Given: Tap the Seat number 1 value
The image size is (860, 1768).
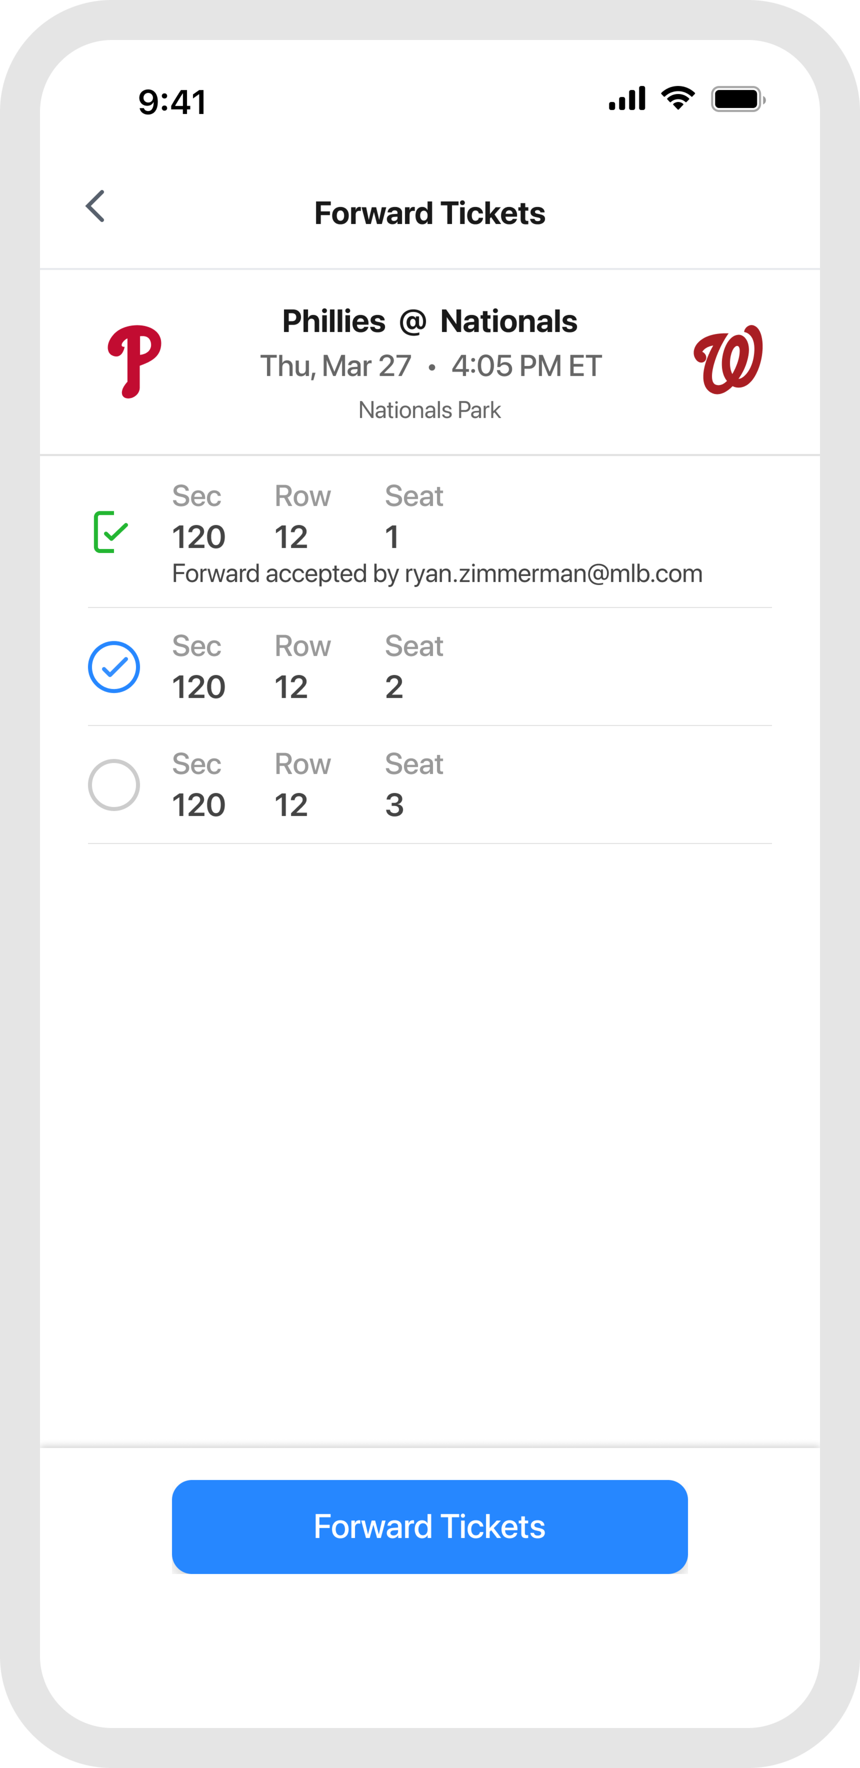Looking at the screenshot, I should (392, 538).
